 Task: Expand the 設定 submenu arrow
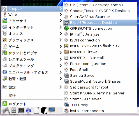(61, 87)
